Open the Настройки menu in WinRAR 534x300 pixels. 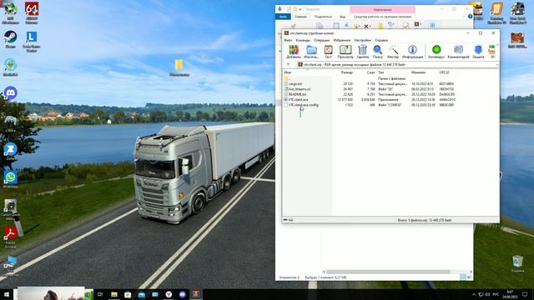[x=362, y=40]
